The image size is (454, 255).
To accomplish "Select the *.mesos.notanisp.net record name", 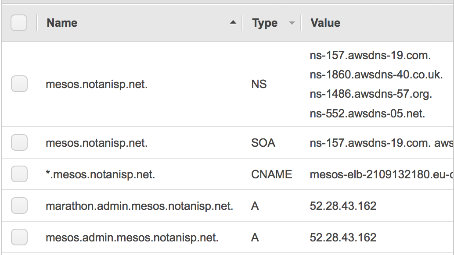I will [x=101, y=174].
